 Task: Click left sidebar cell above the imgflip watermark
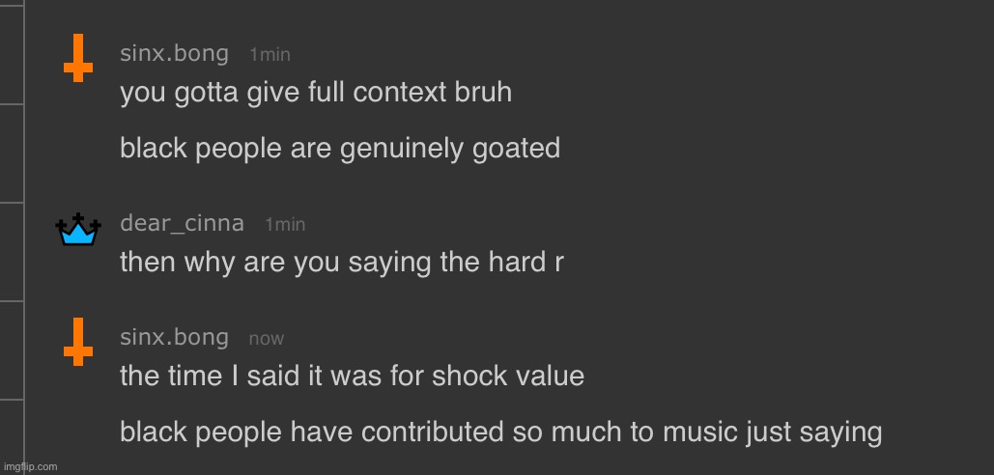pos(12,431)
